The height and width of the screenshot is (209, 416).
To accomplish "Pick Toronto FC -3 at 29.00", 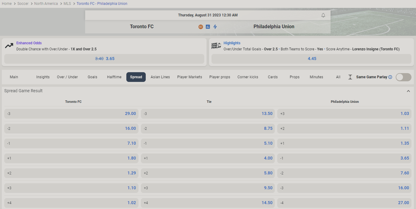I will (x=71, y=114).
